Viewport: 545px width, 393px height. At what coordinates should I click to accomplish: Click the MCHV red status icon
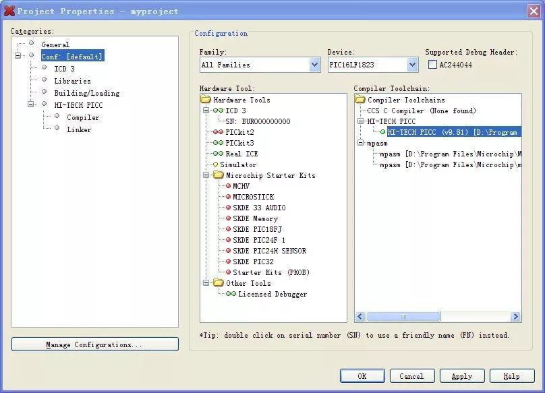coord(229,186)
